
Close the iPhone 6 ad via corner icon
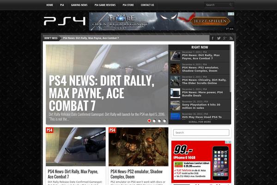tap(229, 142)
